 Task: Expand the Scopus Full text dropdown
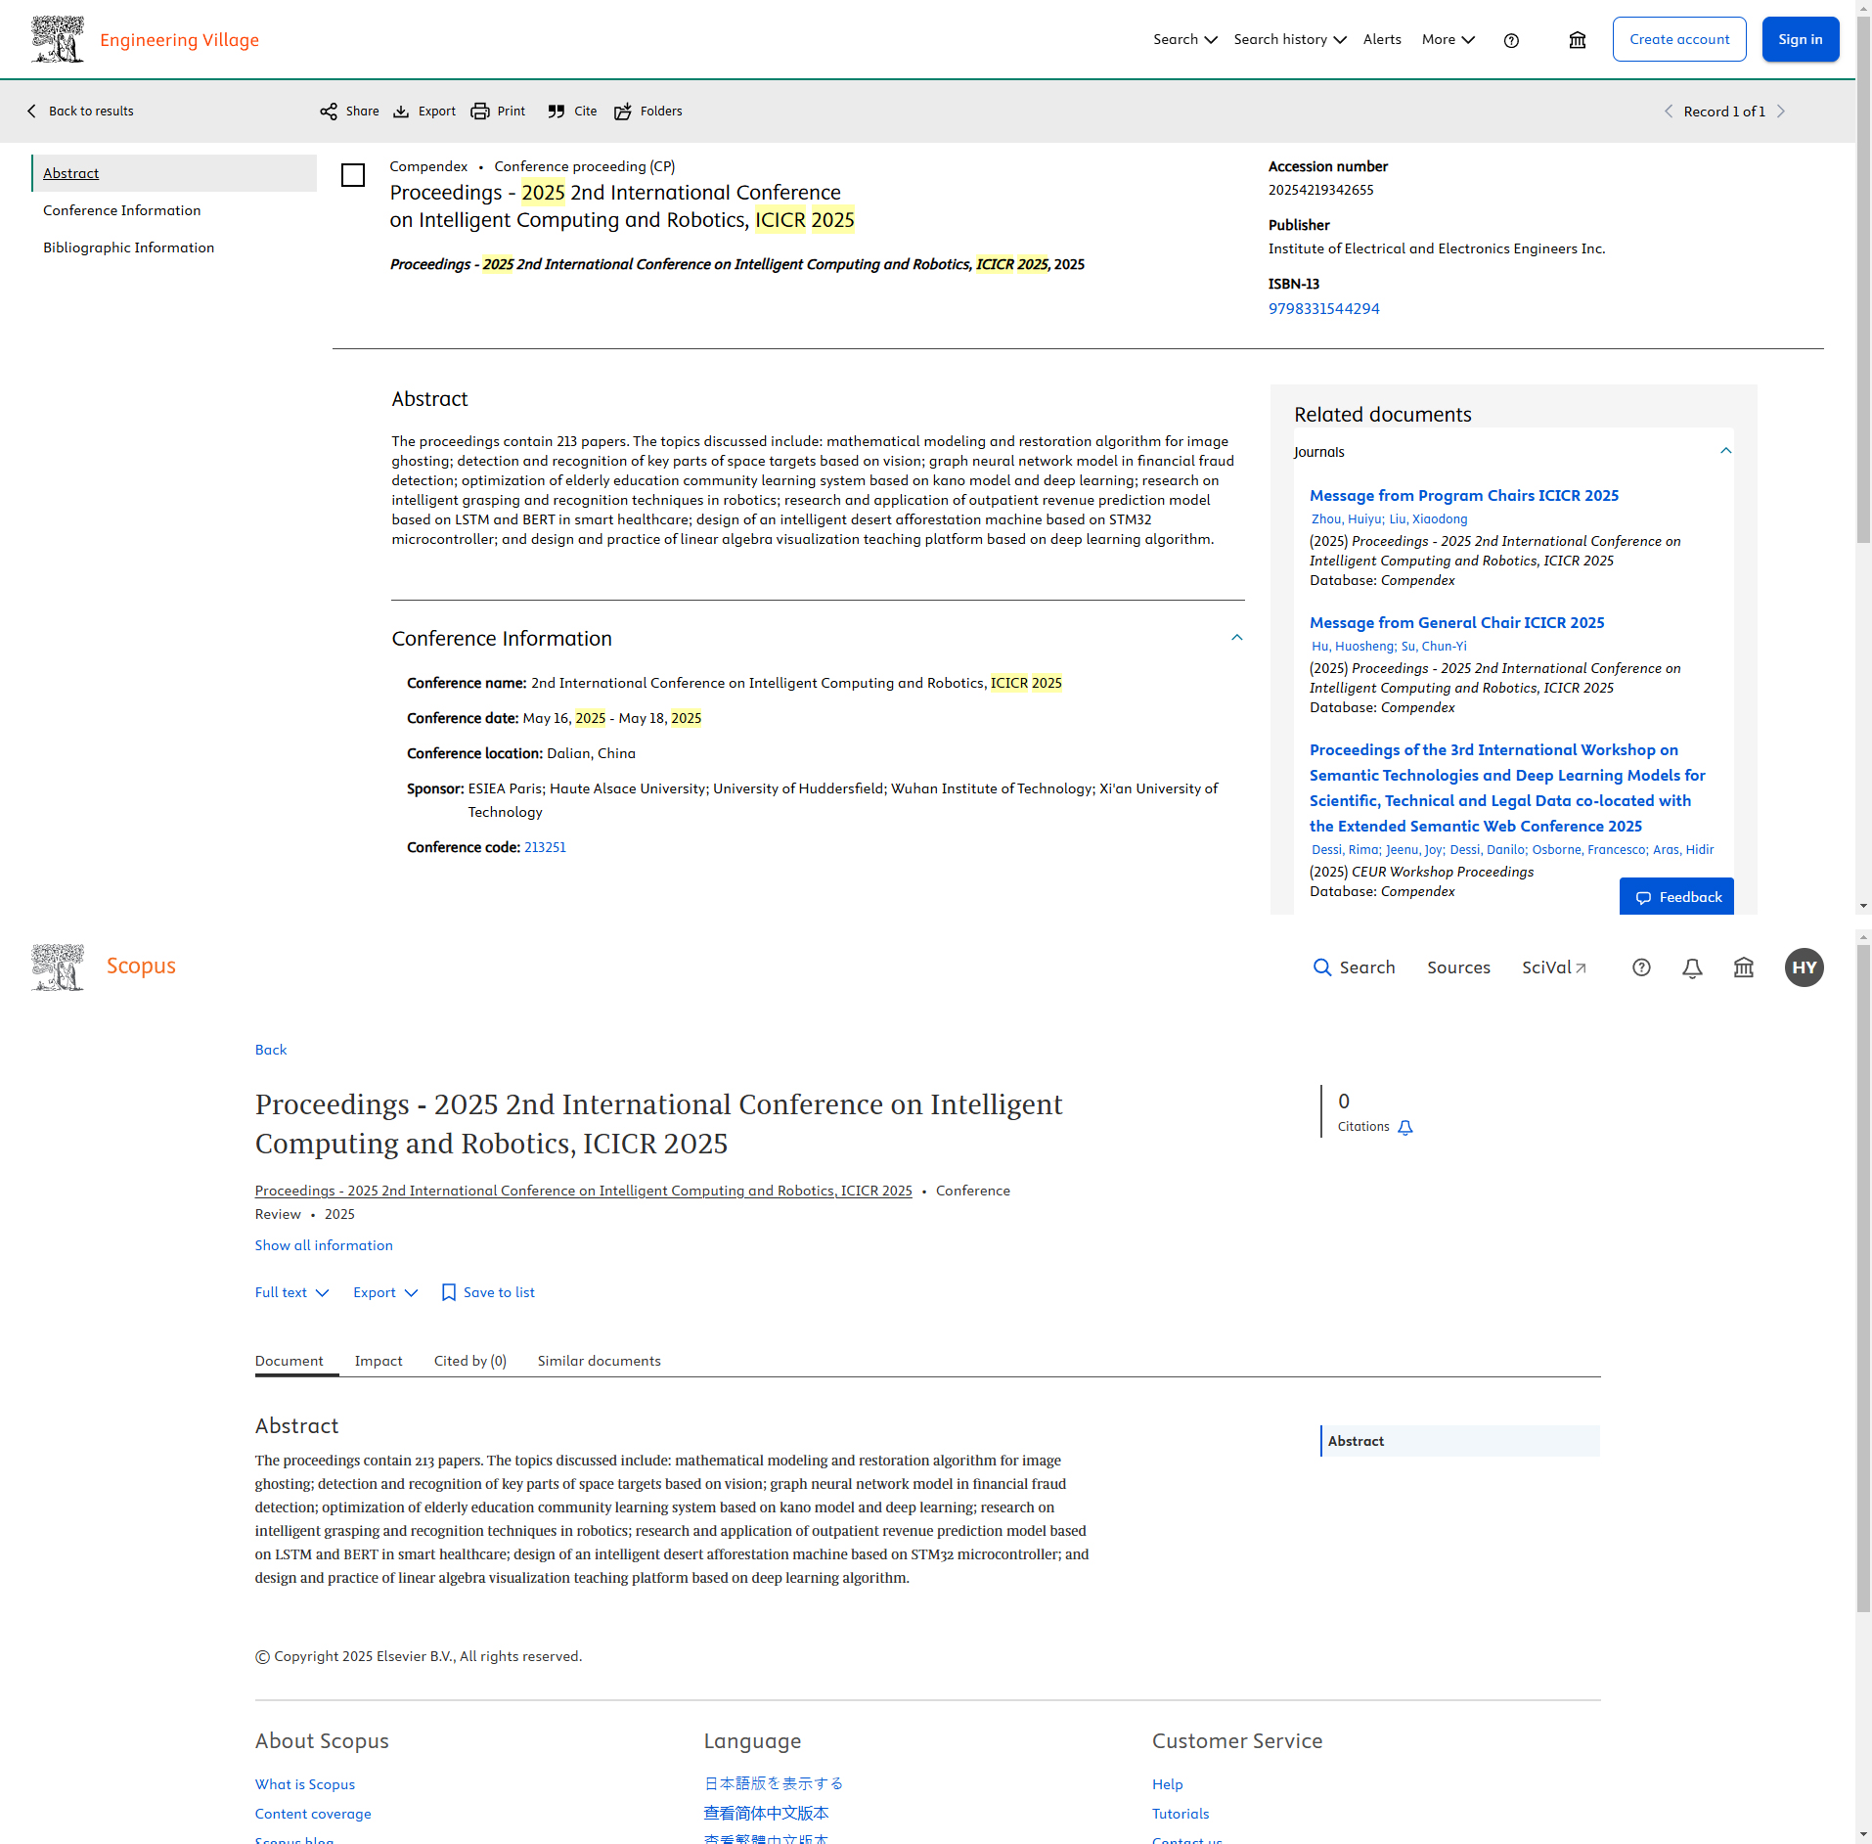point(291,1292)
